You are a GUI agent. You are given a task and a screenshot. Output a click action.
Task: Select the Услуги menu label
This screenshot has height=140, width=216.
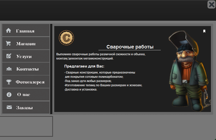pos(24,56)
